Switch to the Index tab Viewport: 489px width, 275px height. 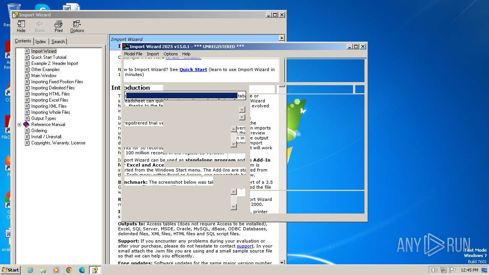[x=41, y=42]
